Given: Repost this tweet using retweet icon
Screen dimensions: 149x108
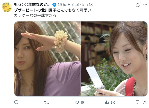Looking at the screenshot, I should [x=46, y=102].
